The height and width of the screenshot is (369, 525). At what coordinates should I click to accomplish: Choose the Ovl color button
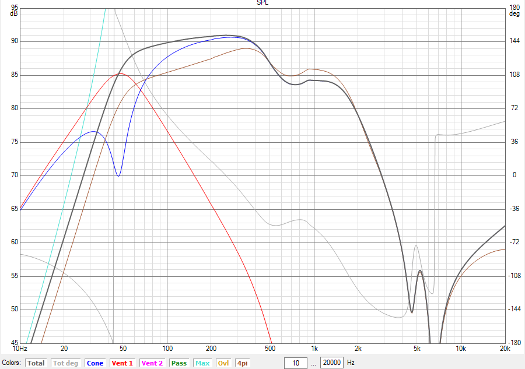(x=223, y=363)
